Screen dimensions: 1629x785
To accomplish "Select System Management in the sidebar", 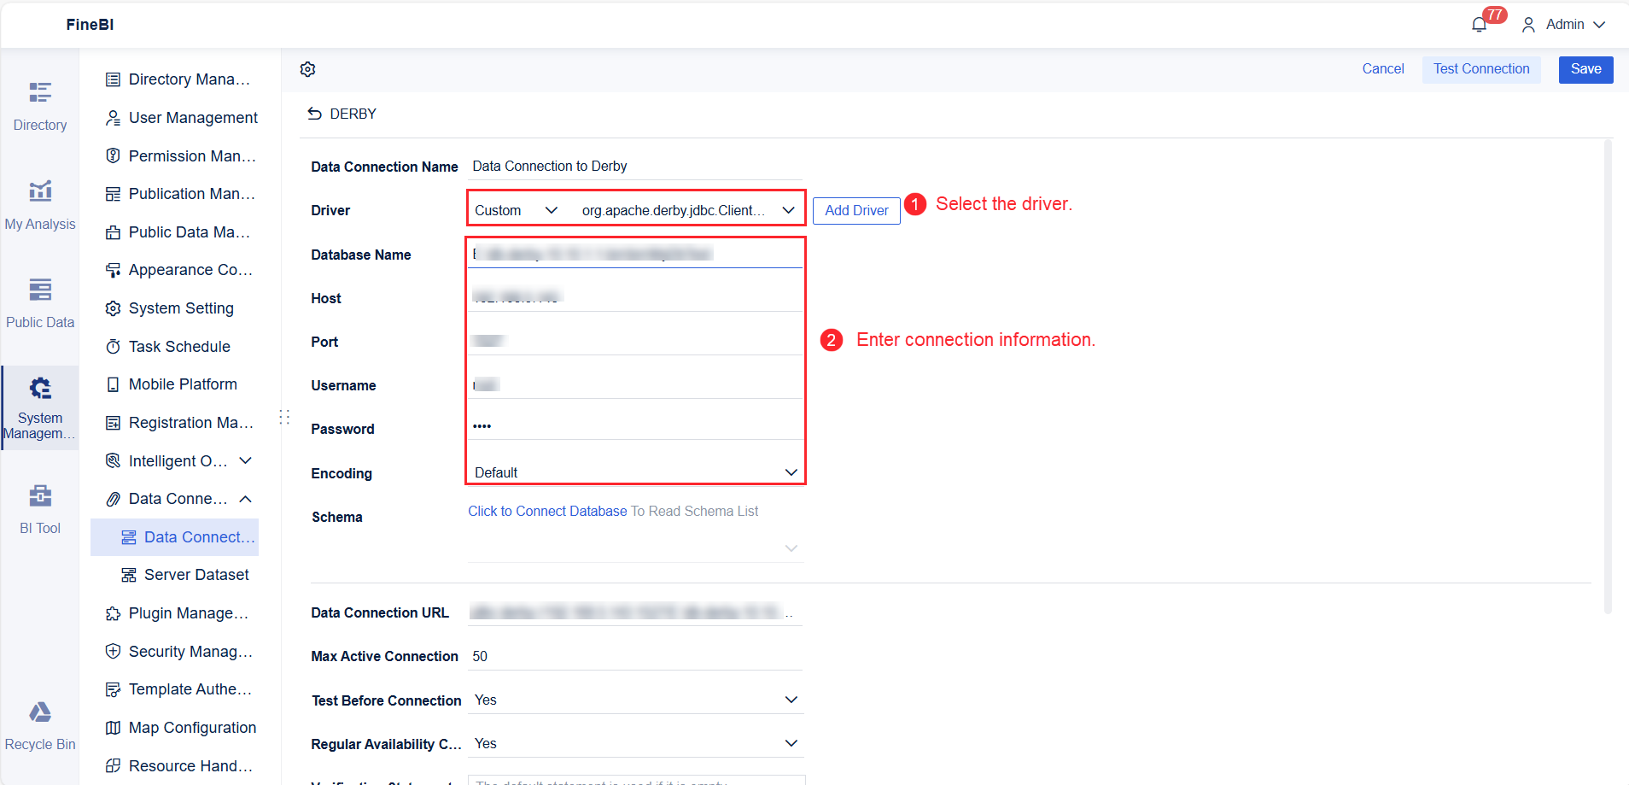I will click(x=40, y=407).
